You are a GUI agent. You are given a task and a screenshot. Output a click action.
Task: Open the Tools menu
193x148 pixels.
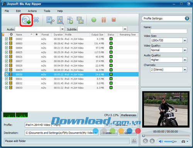(x=47, y=11)
